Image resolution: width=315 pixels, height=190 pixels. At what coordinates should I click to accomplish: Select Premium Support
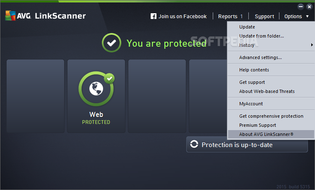point(271,125)
